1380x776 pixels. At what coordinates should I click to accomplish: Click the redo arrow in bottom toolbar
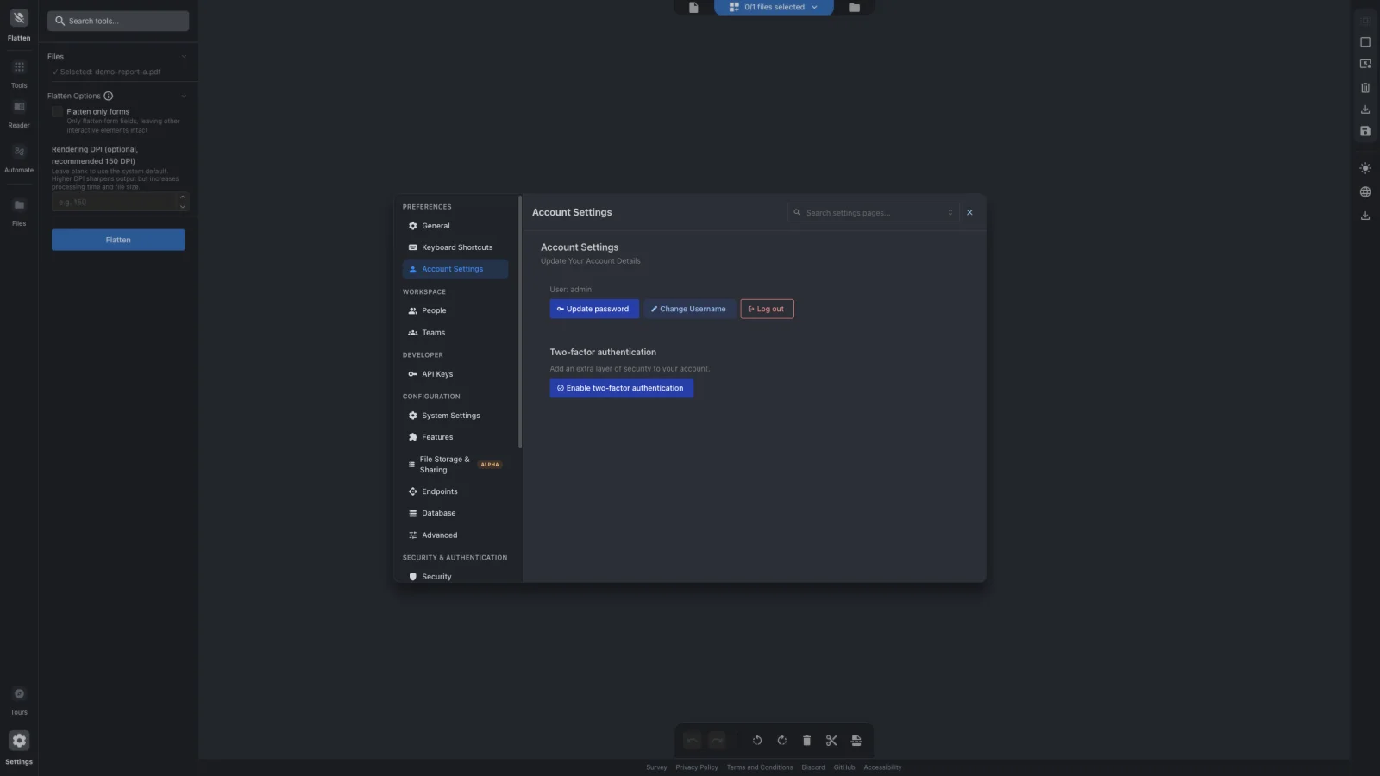click(x=717, y=740)
